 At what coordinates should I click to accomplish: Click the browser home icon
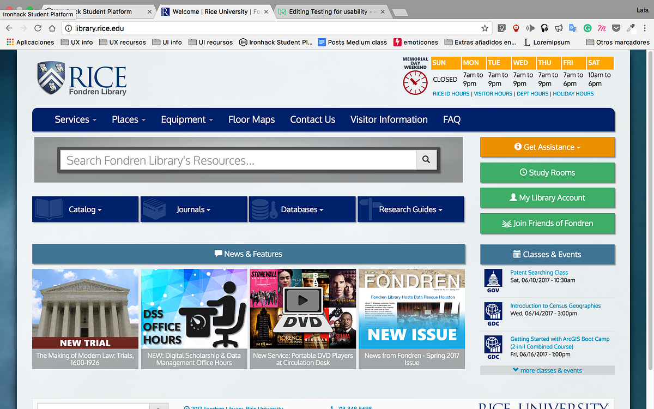[52, 28]
